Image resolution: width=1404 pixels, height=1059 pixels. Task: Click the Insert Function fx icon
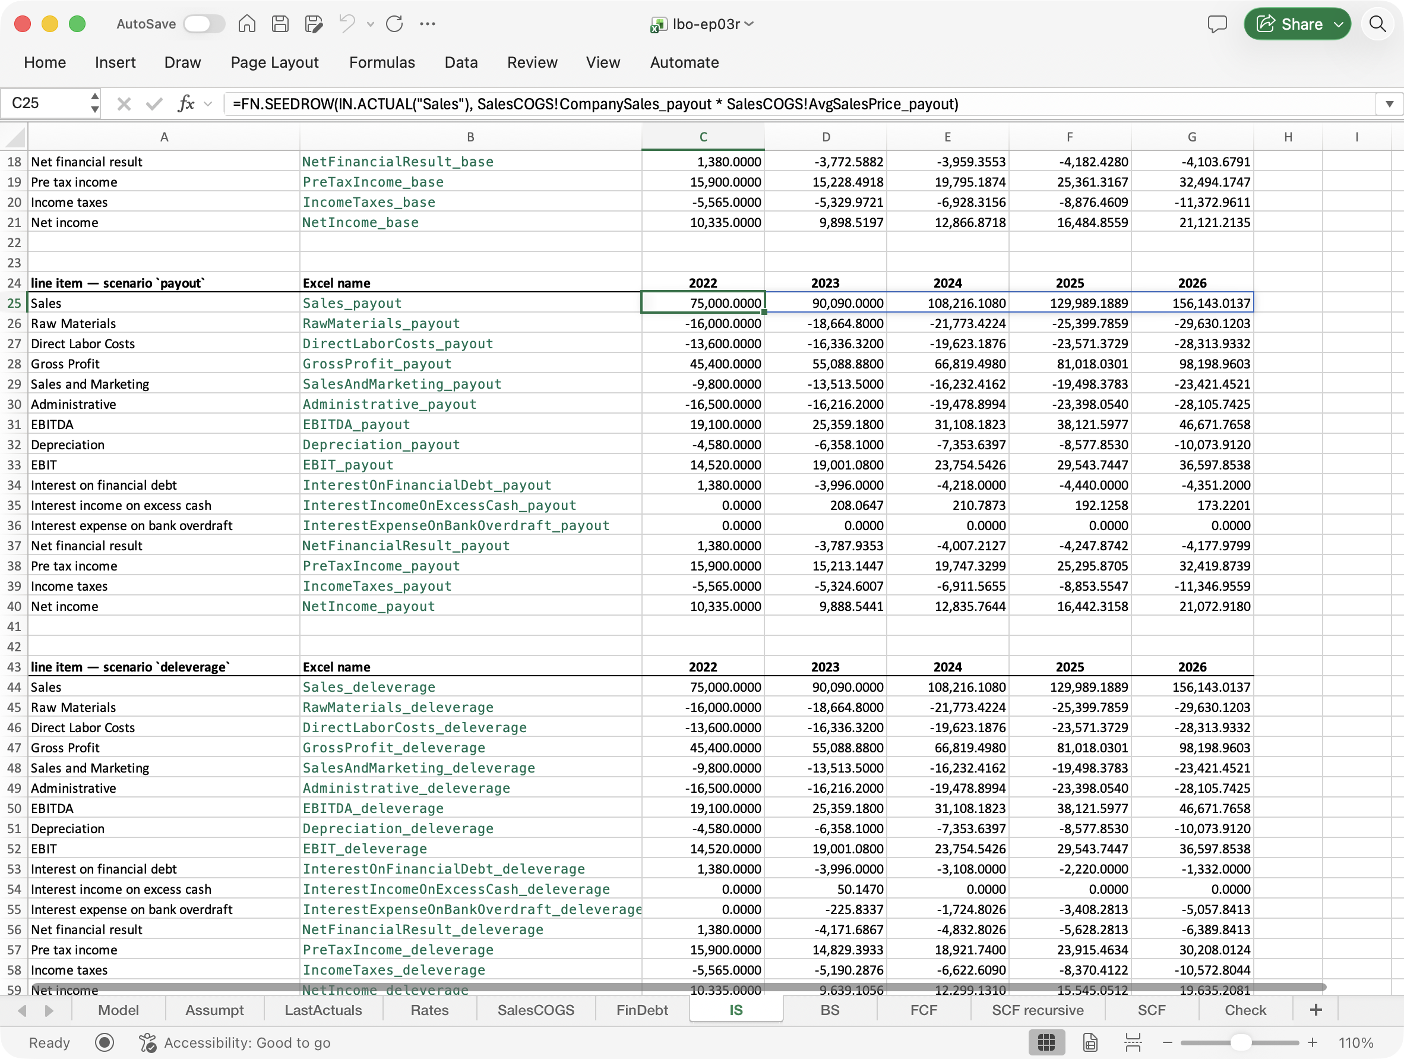185,103
